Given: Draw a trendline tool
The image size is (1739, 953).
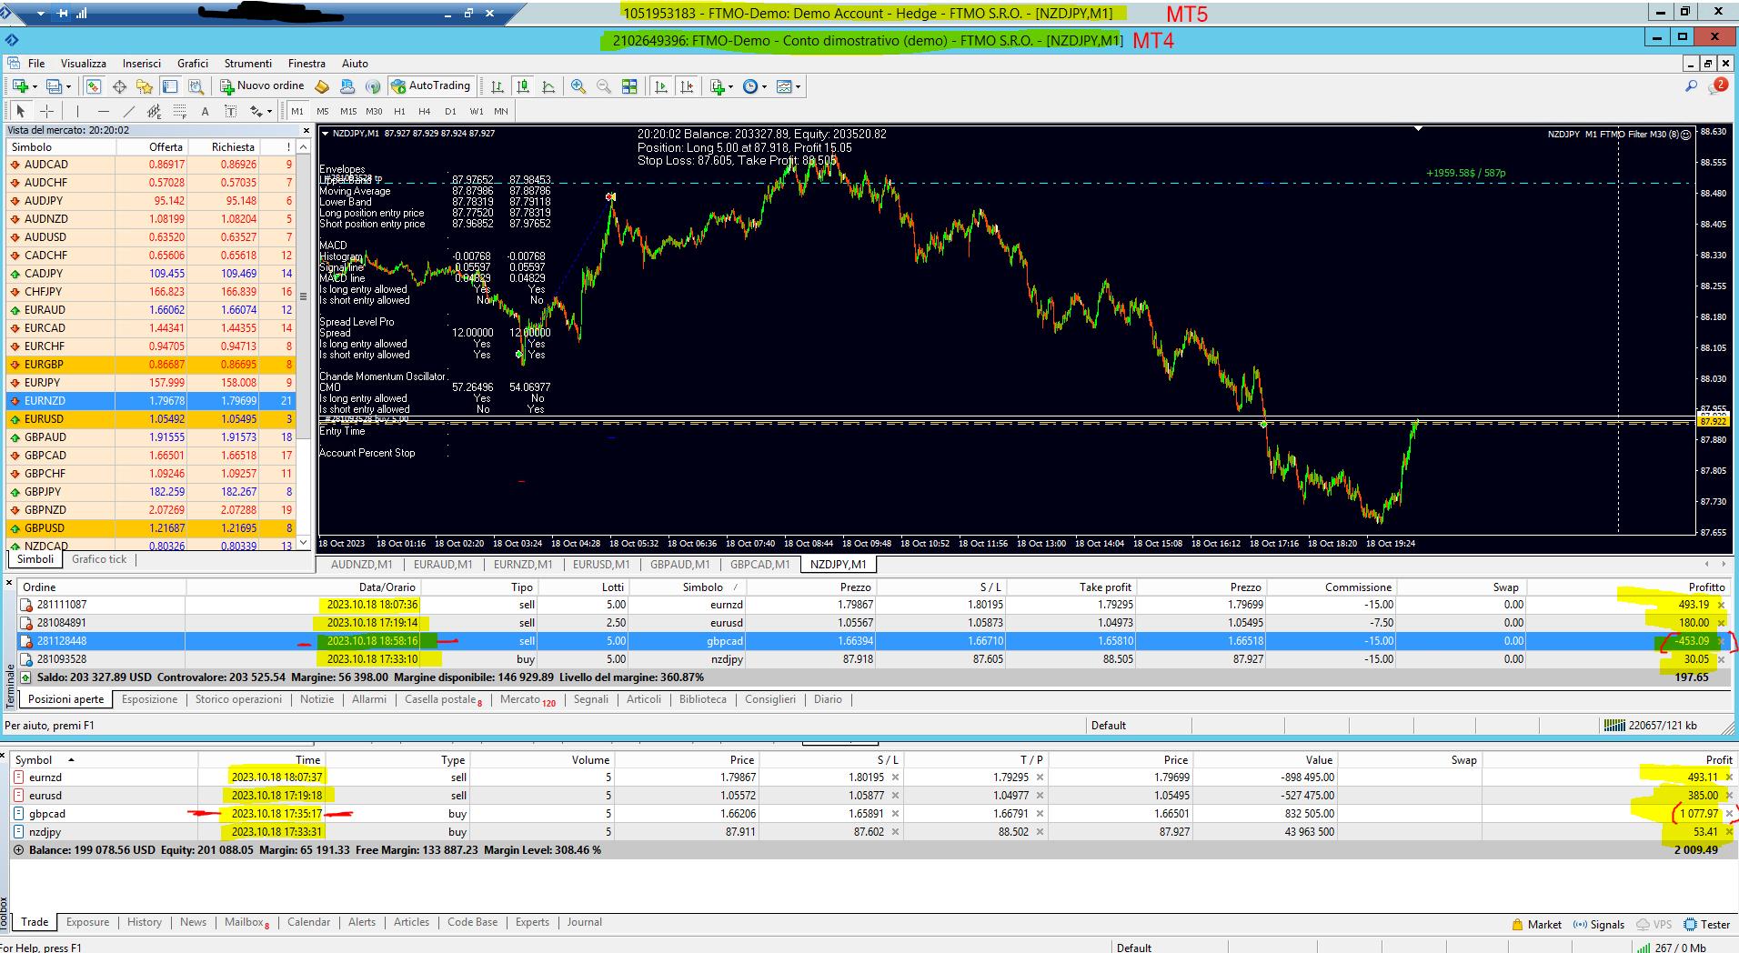Looking at the screenshot, I should [128, 111].
